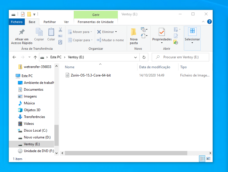This screenshot has width=228, height=172.
Task: Click the new folder icon in title bar
Action: coord(29,14)
